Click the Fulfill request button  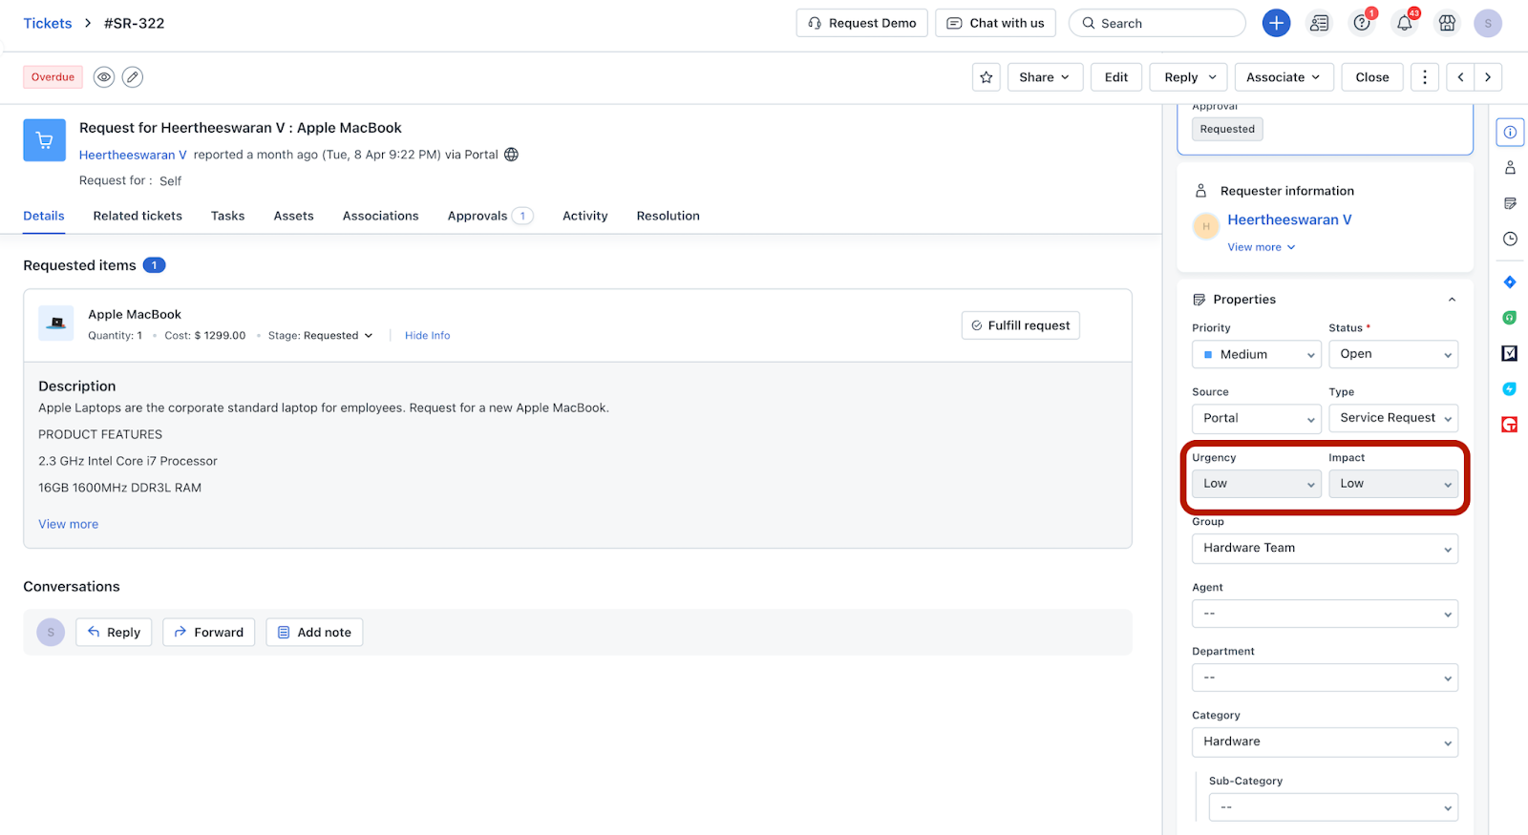(x=1020, y=325)
